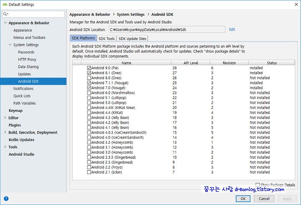
Task: Open the SDK Update Sites tab
Action: coord(133,38)
